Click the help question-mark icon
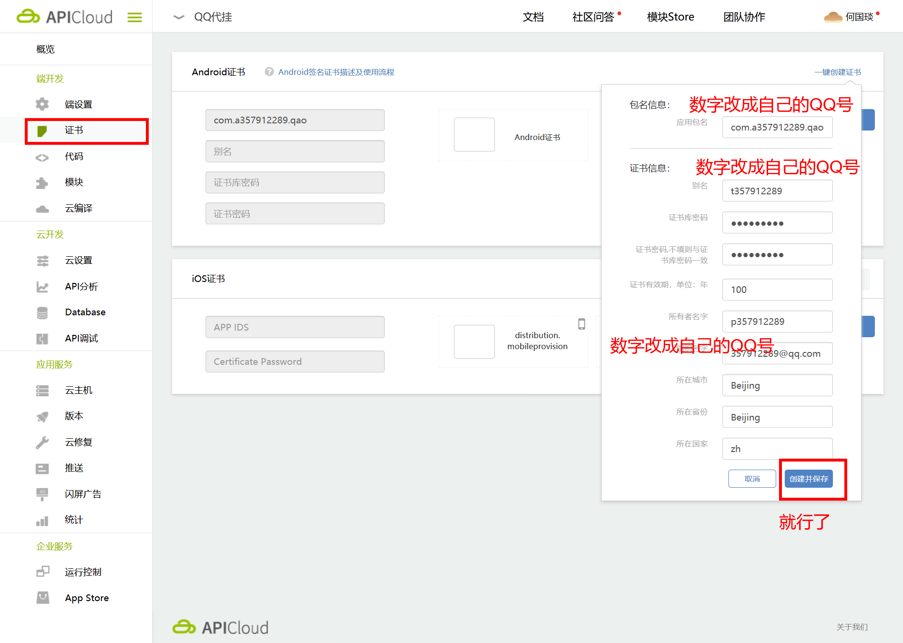The height and width of the screenshot is (643, 903). click(269, 71)
